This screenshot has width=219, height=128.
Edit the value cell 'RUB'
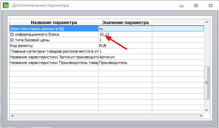125,46
